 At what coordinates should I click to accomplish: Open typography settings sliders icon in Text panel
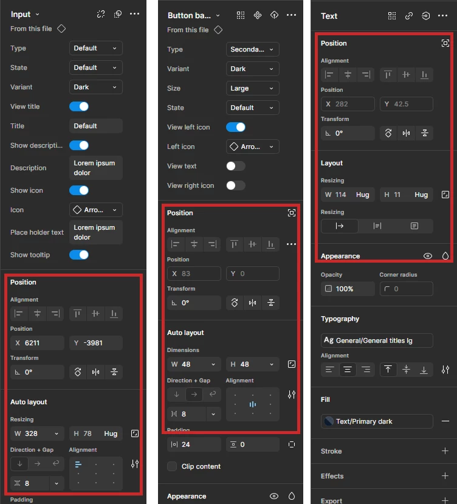point(445,370)
